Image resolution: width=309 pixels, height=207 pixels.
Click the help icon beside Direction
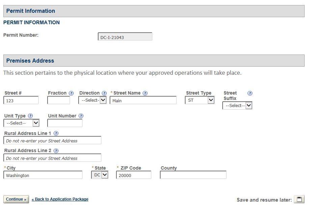104,93
